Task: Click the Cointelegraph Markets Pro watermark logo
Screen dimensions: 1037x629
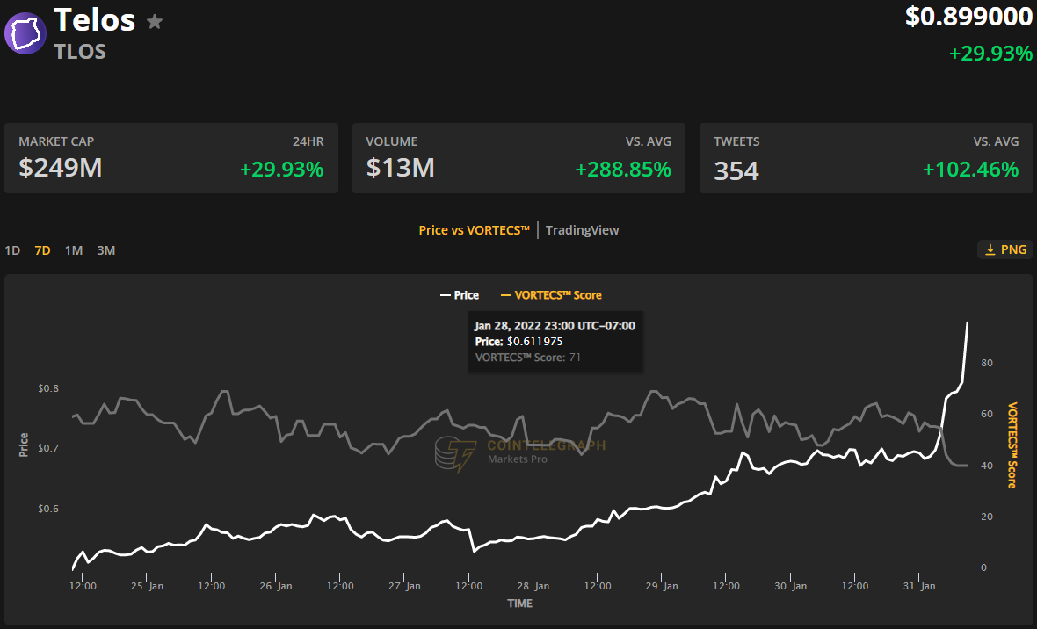Action: (457, 452)
